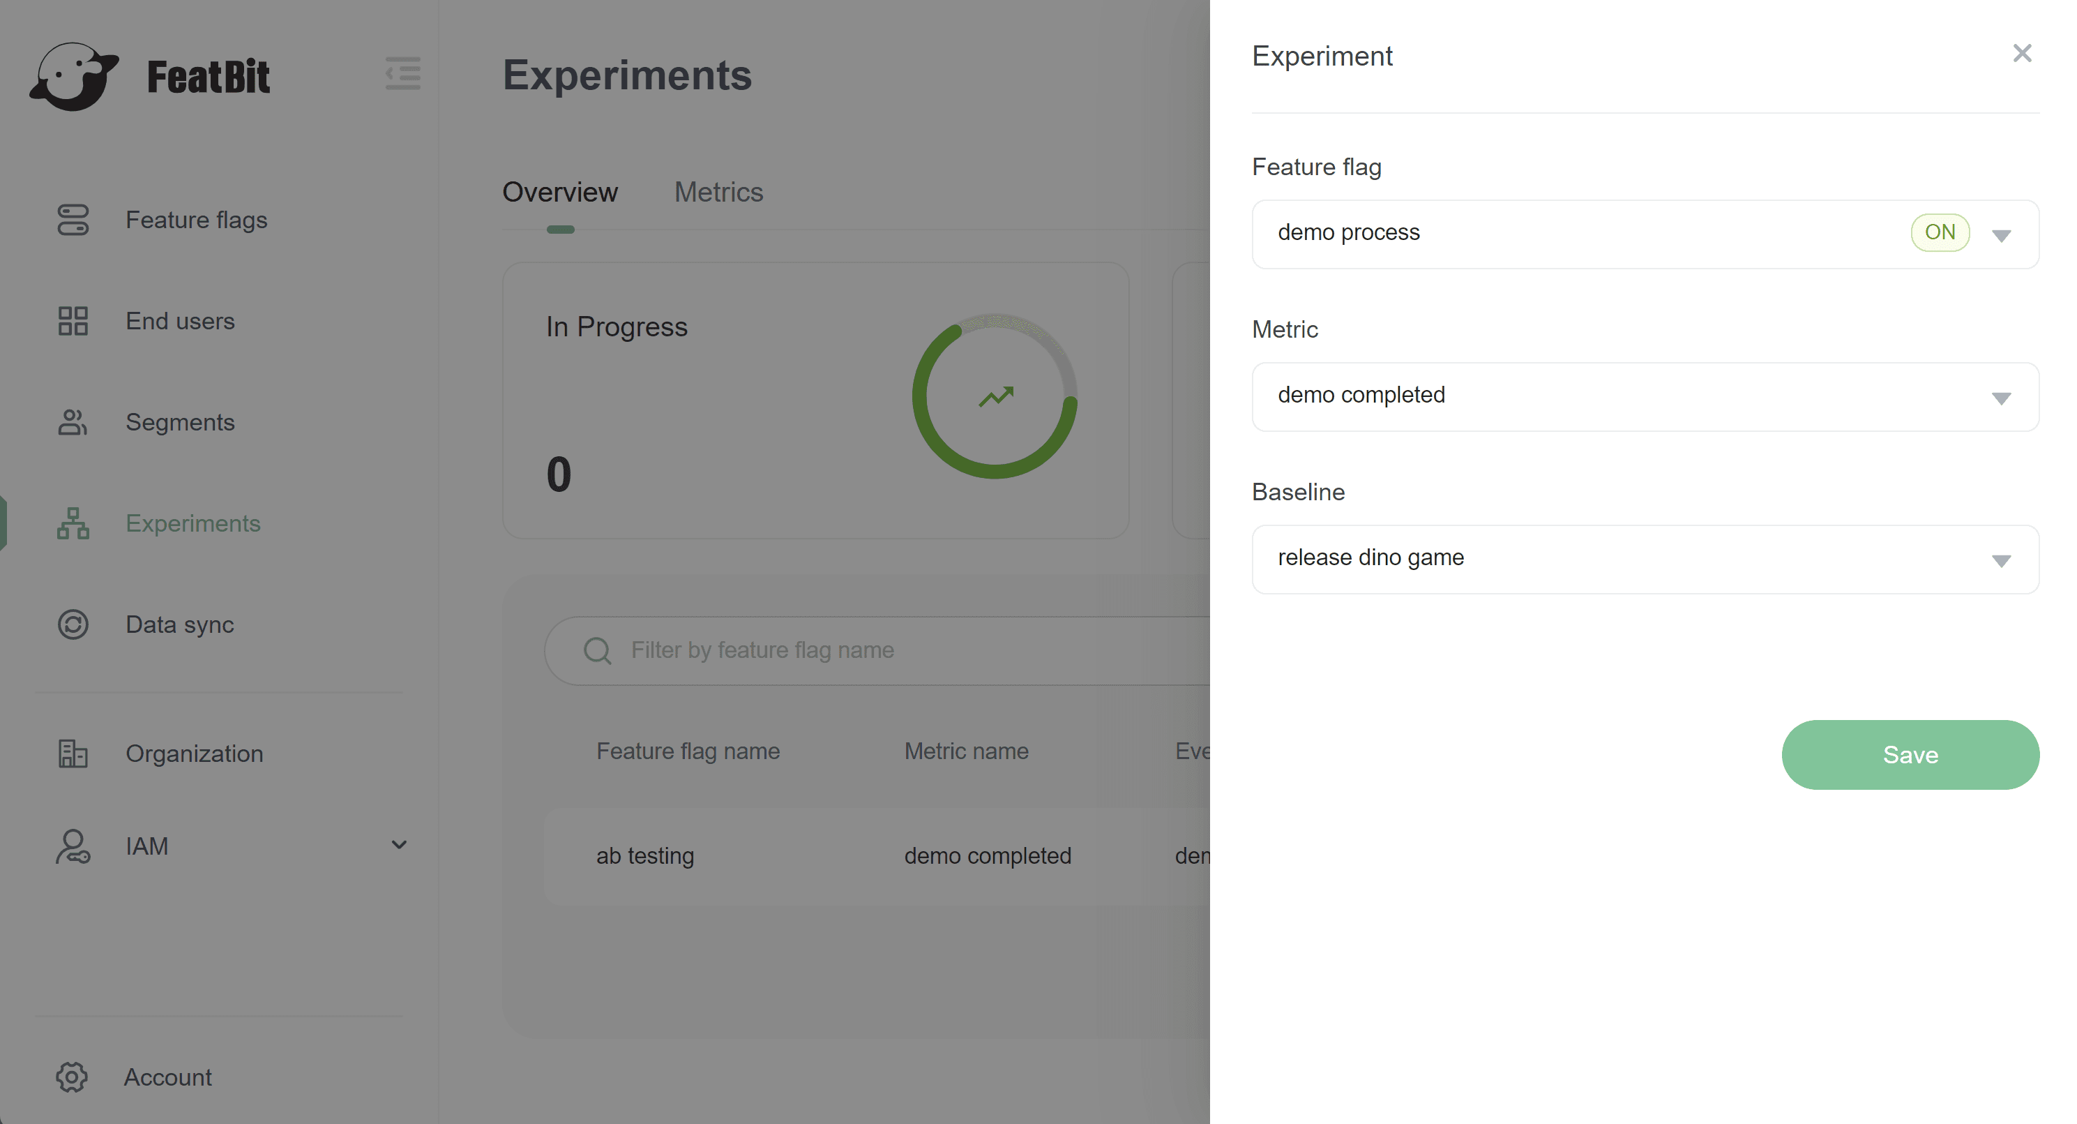Open the Metric dropdown arrow
The width and height of the screenshot is (2077, 1124).
point(2000,398)
